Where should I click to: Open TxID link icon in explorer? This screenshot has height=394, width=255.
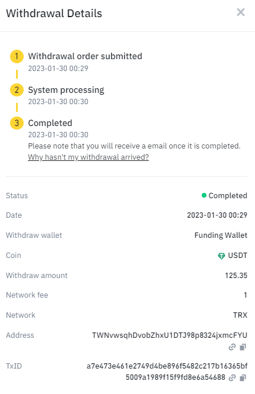pyautogui.click(x=232, y=377)
